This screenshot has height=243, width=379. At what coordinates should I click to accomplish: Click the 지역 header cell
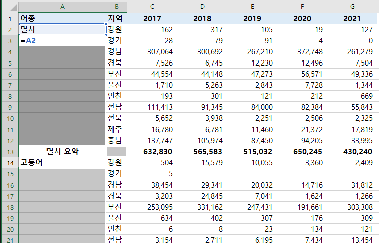[x=117, y=18]
